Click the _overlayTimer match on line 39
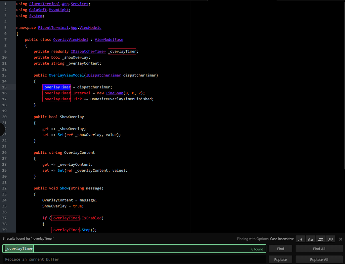 [65, 230]
